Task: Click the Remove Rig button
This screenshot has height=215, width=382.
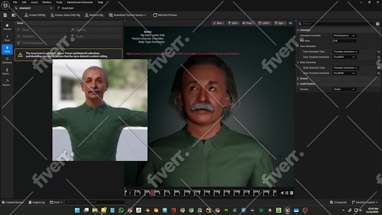Action: pyautogui.click(x=94, y=15)
